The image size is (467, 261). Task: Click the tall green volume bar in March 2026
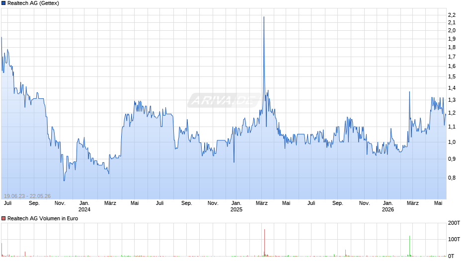(409, 246)
